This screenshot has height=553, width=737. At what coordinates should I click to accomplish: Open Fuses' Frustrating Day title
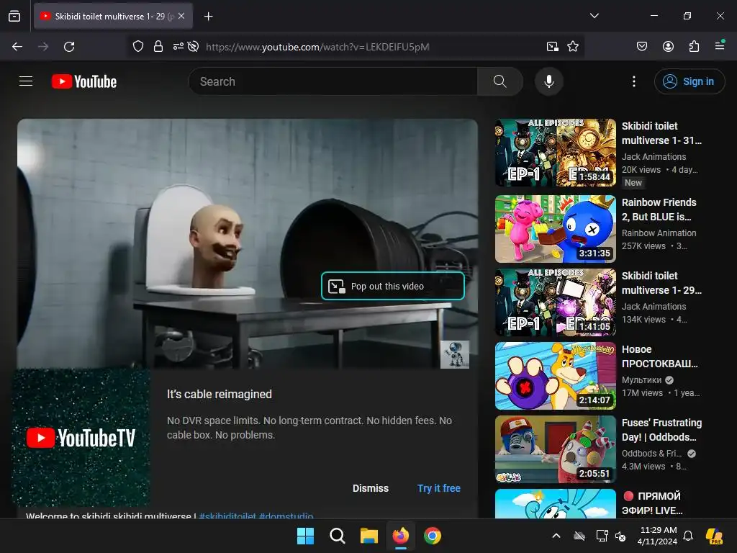pos(661,430)
